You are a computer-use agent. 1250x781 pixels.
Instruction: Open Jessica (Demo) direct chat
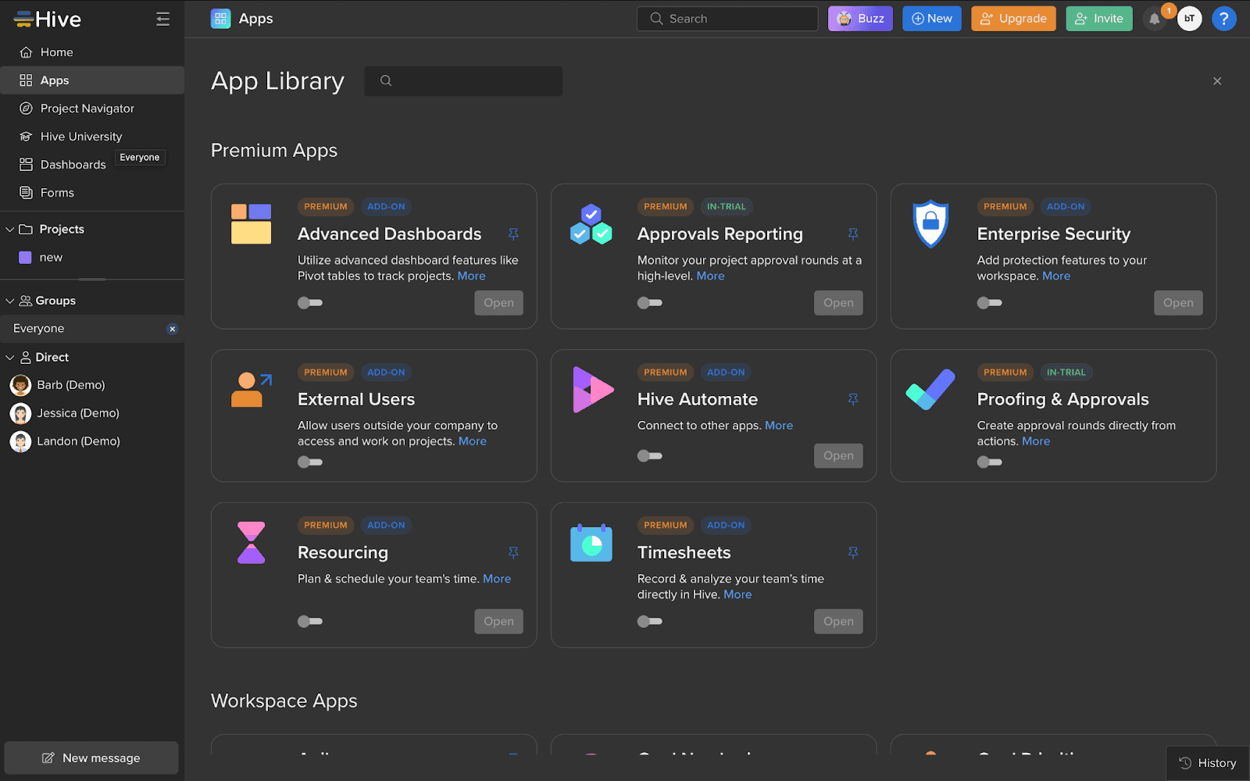pos(92,413)
